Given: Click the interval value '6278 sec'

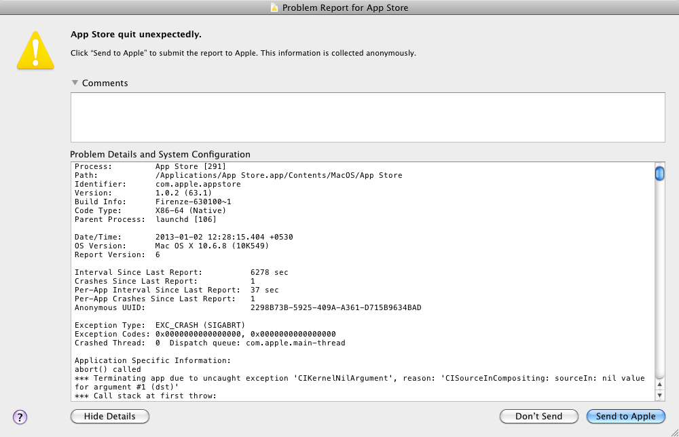Looking at the screenshot, I should pyautogui.click(x=269, y=273).
